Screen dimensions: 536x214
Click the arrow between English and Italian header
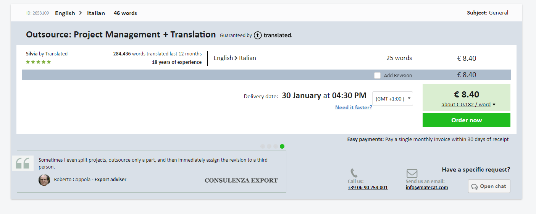(x=81, y=13)
